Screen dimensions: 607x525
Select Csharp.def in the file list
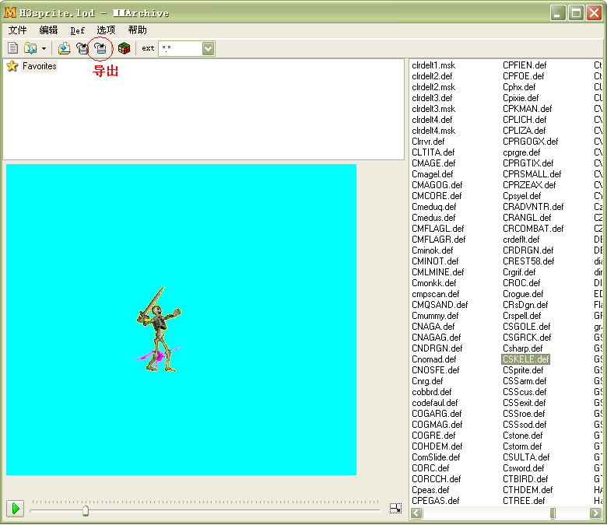pyautogui.click(x=523, y=348)
